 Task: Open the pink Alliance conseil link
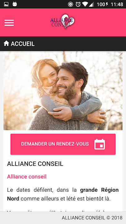tap(27, 177)
